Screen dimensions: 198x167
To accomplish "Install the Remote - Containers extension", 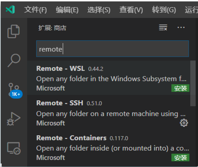I will coord(180,157).
